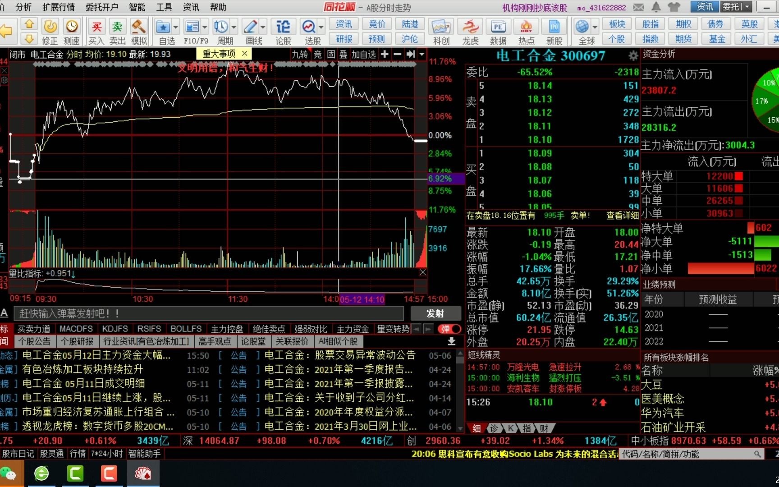The width and height of the screenshot is (779, 487).
Task: Toggle the 竞 auction display
Action: (x=318, y=55)
